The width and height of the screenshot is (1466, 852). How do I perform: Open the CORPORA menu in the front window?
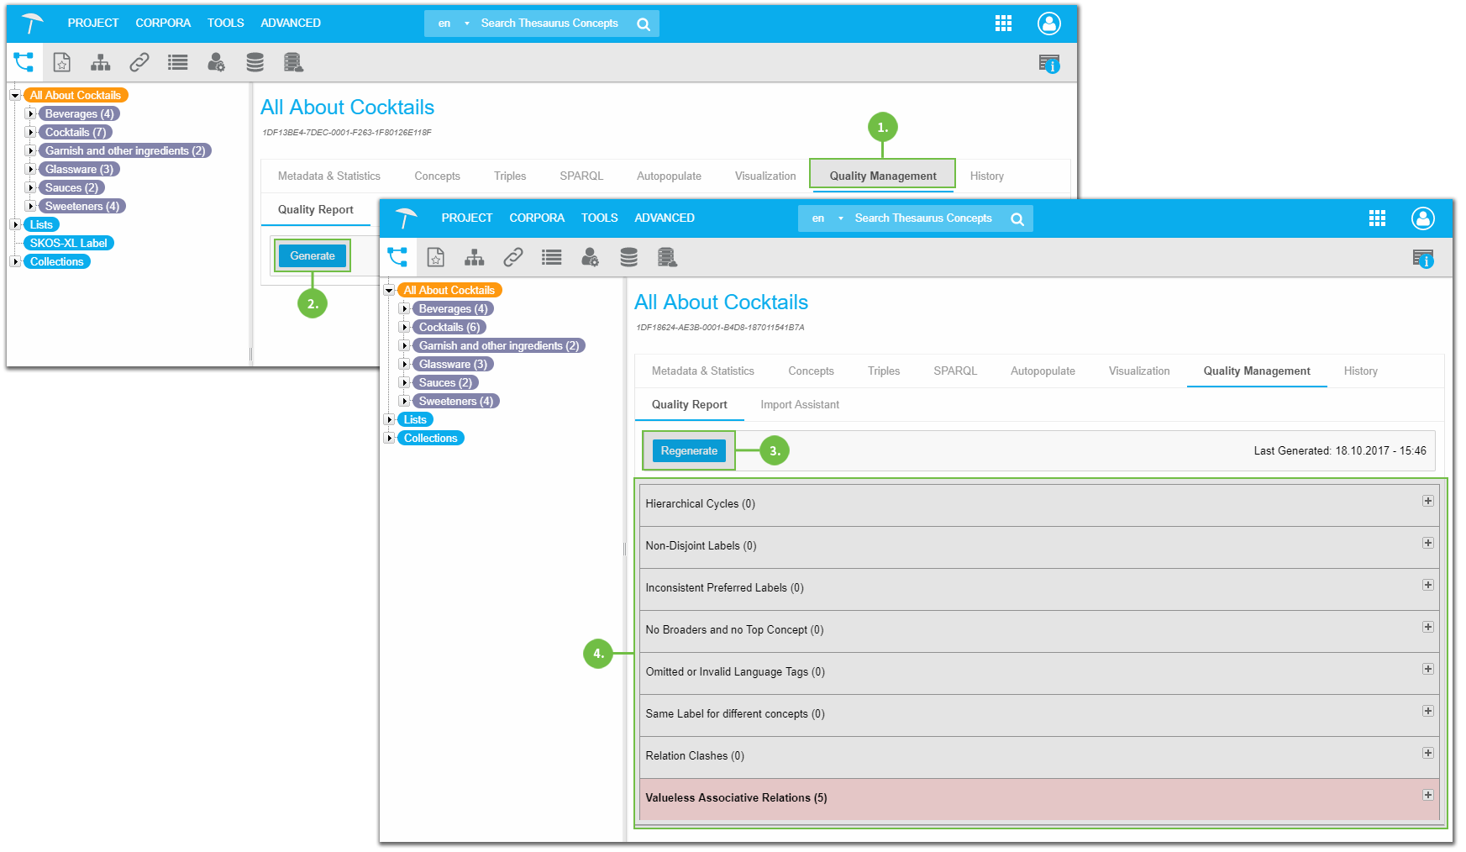(536, 218)
